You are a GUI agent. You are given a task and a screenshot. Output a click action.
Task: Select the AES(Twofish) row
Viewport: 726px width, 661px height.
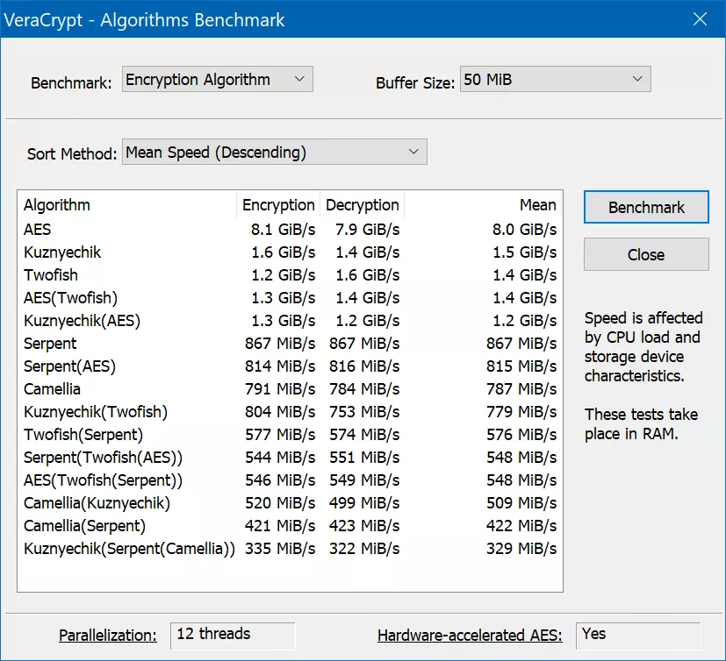click(290, 298)
